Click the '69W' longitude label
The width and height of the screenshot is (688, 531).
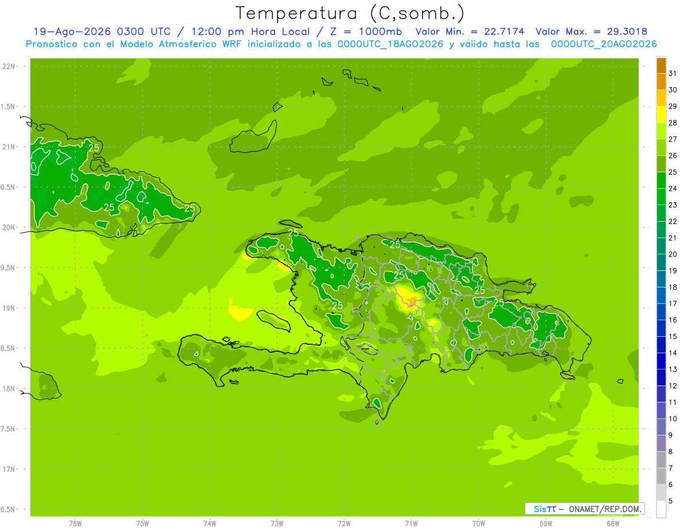coord(546,524)
